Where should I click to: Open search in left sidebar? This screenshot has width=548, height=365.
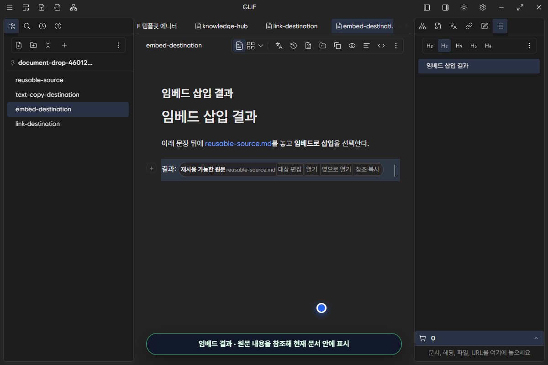pos(27,26)
